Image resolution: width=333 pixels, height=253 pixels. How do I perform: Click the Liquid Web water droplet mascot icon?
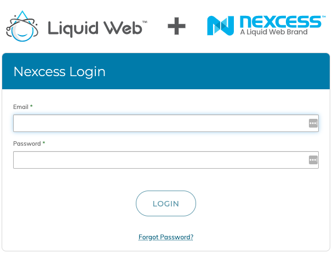[22, 26]
